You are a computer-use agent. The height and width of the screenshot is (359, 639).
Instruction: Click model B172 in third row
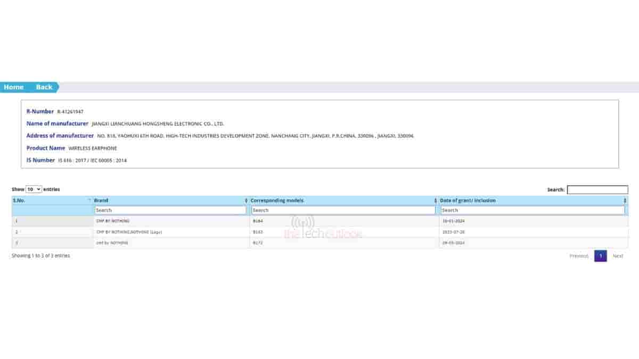tap(258, 243)
